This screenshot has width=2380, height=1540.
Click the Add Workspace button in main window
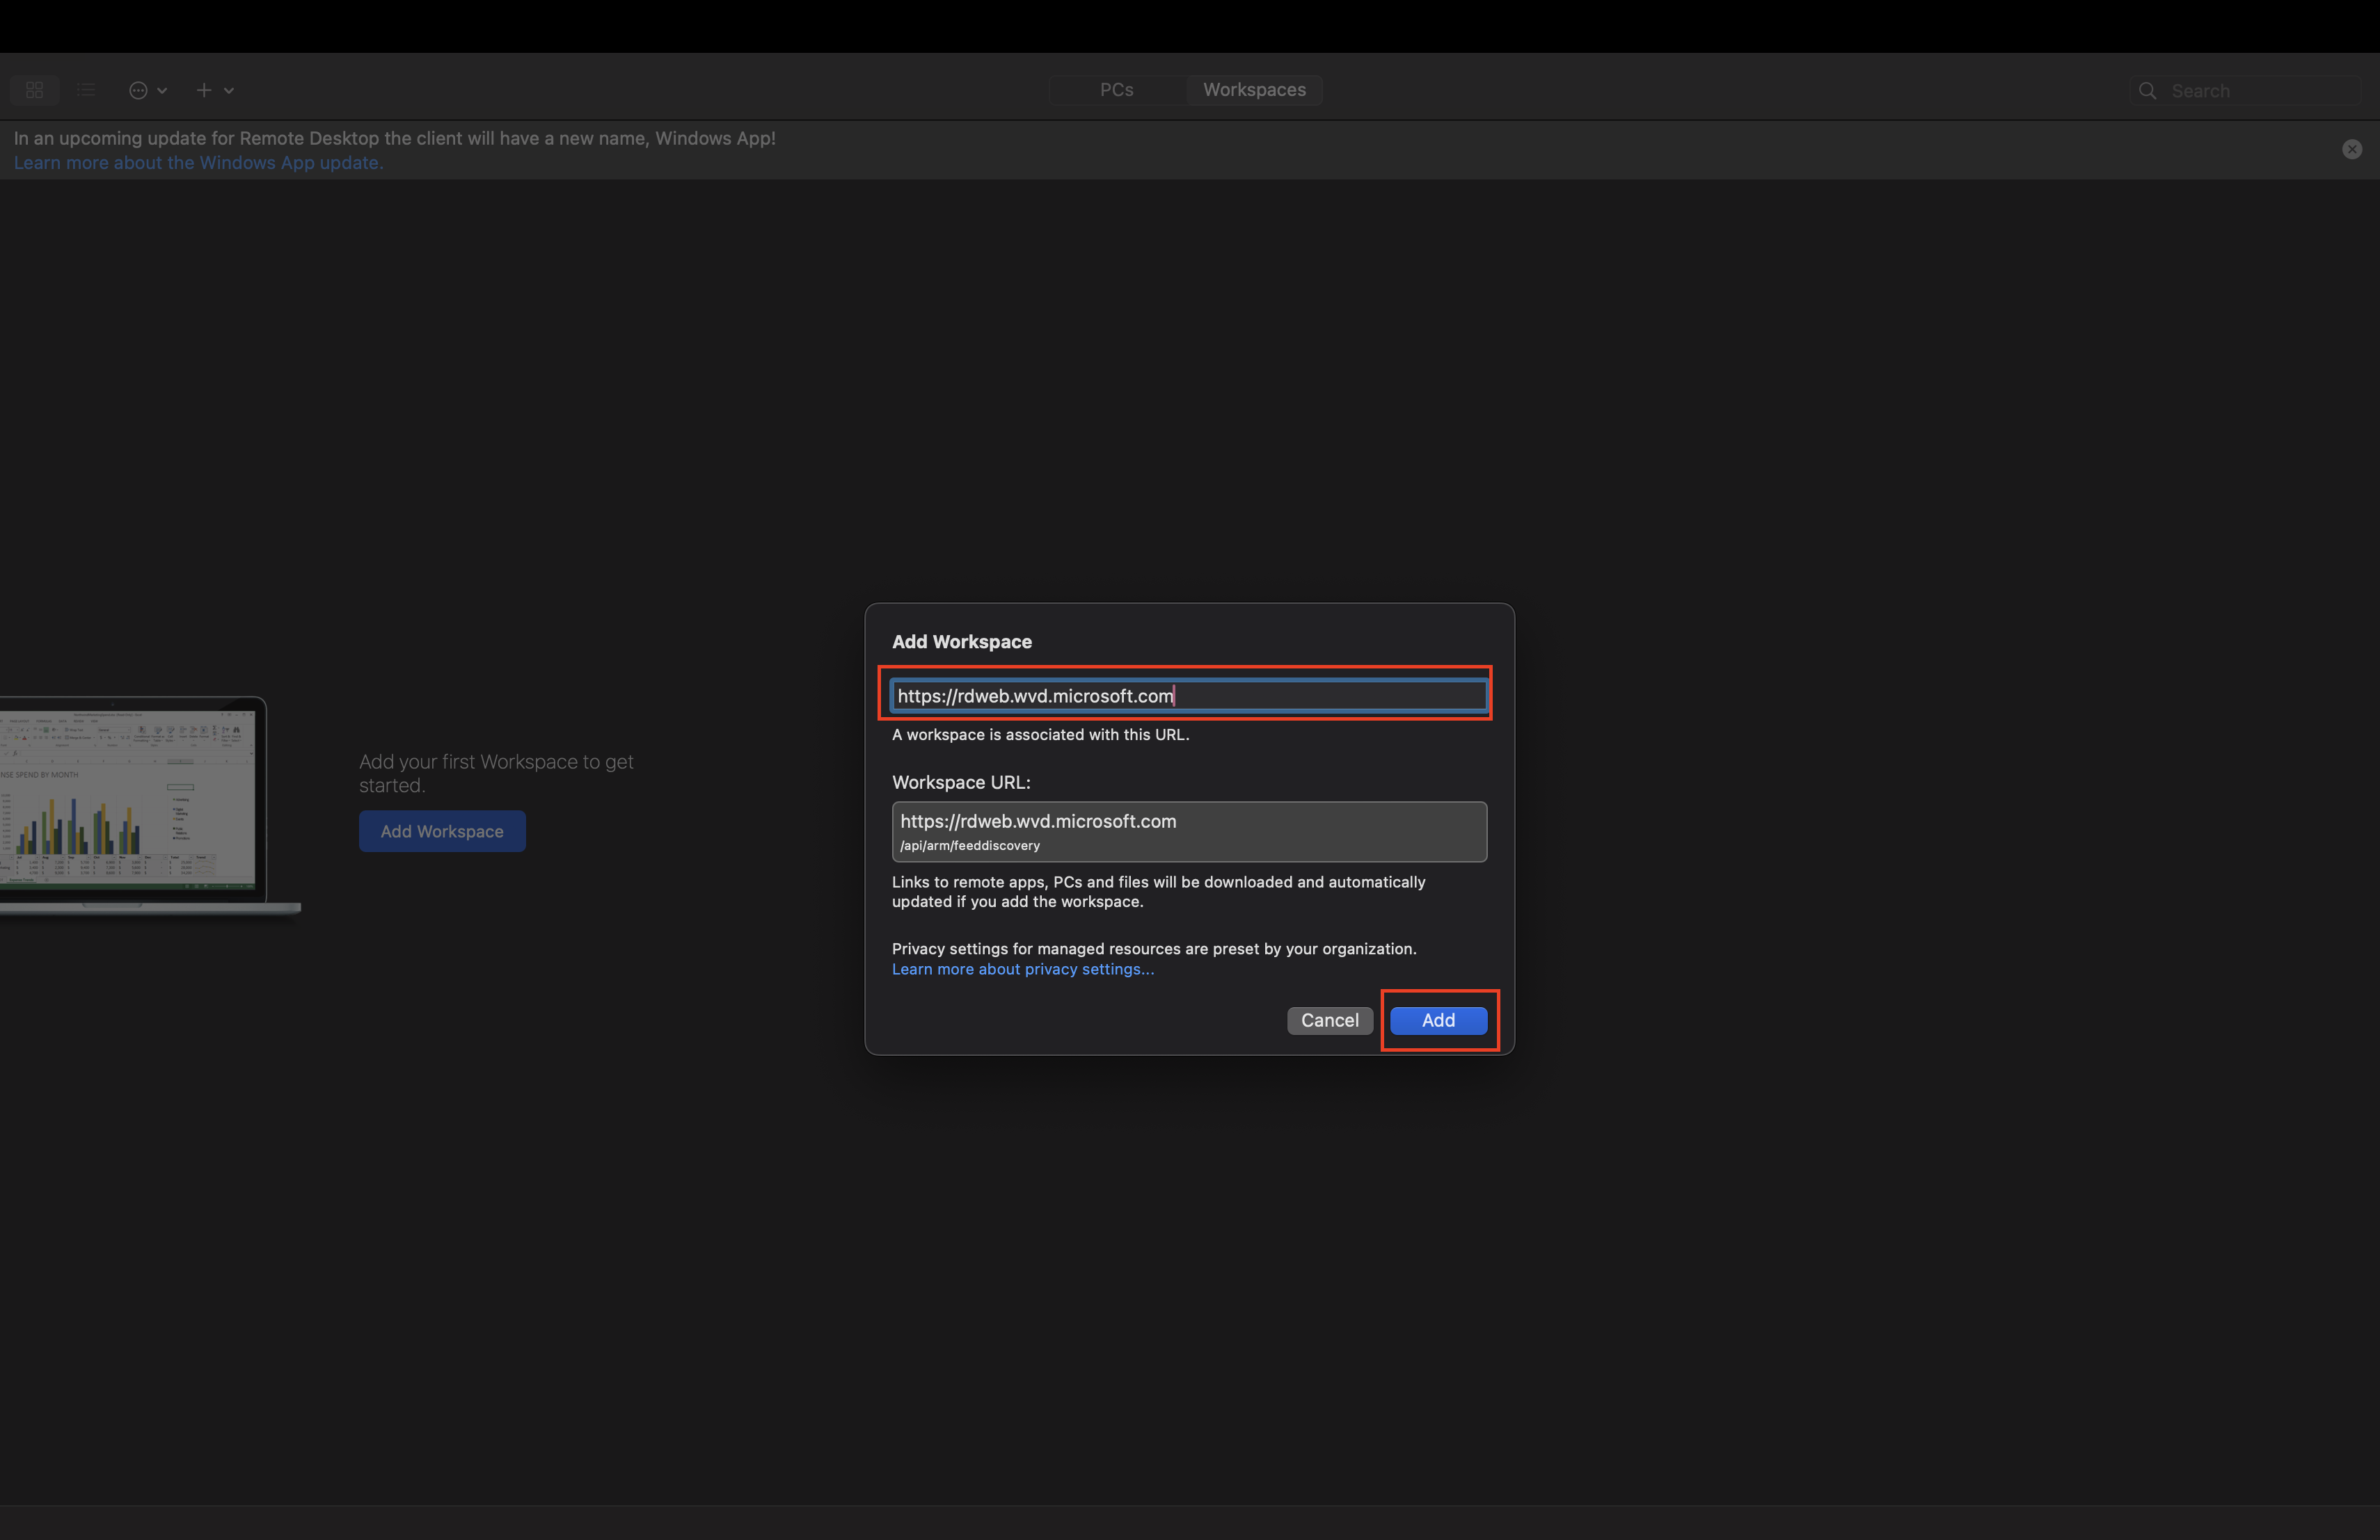point(442,831)
